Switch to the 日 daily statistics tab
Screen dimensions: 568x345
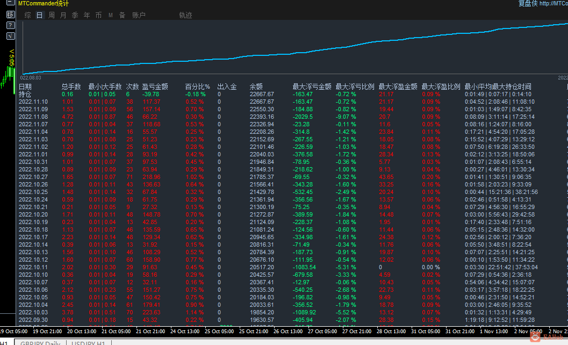(x=39, y=15)
